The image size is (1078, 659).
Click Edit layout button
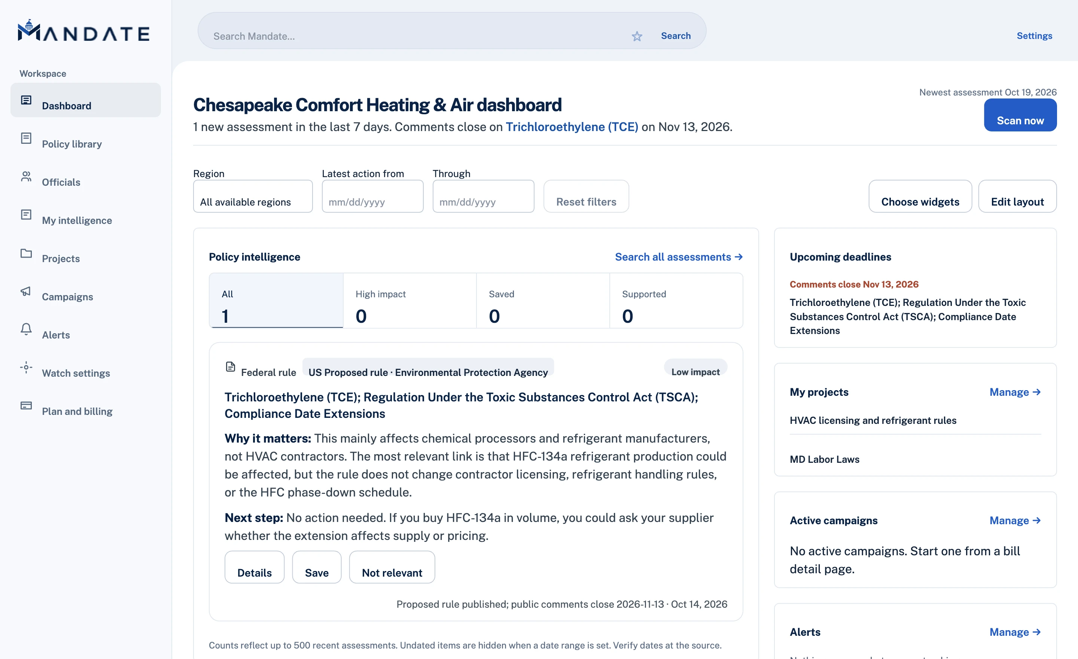1017,196
